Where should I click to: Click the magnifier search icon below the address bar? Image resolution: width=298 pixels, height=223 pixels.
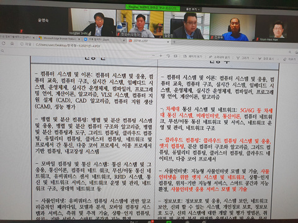2,51
